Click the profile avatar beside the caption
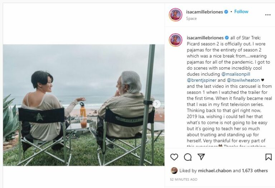This screenshot has height=188, width=275. (175, 40)
